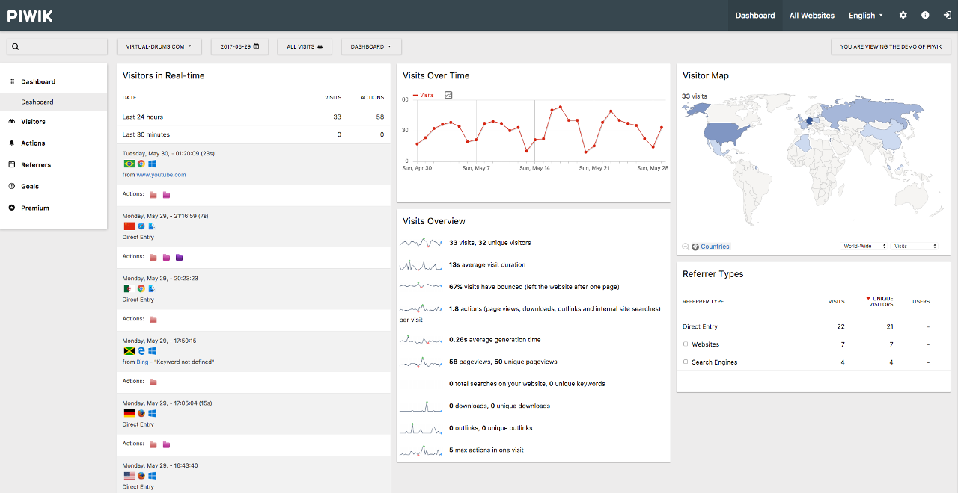Toggle sorting on the Unique Visitors column
Screen dimensions: 958x493
click(x=880, y=300)
